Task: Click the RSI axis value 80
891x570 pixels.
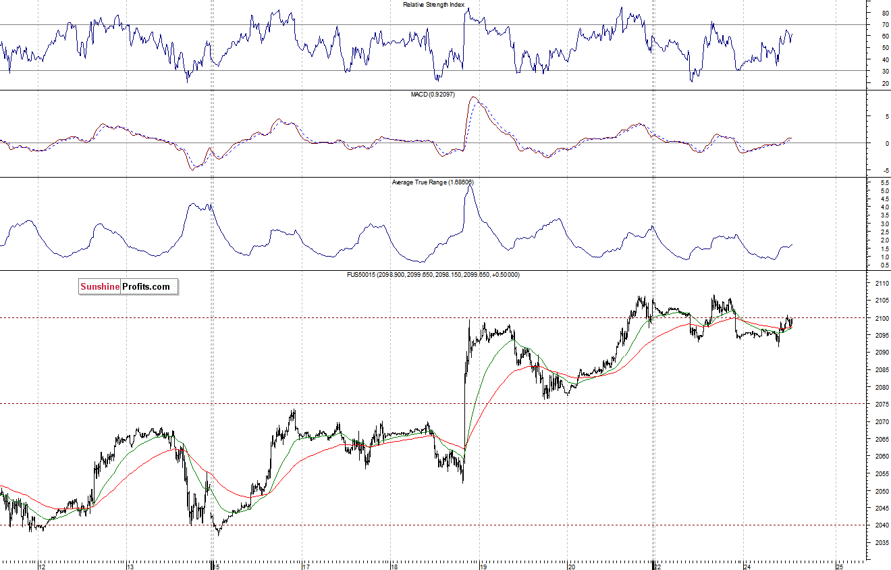Action: (885, 13)
